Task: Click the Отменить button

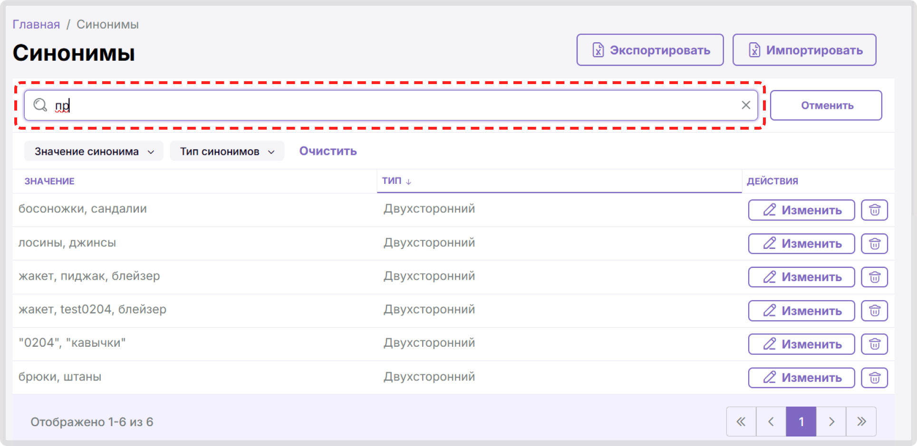Action: (826, 105)
